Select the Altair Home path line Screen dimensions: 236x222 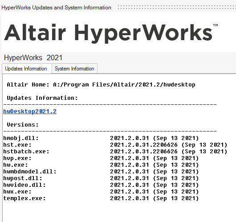[101, 85]
